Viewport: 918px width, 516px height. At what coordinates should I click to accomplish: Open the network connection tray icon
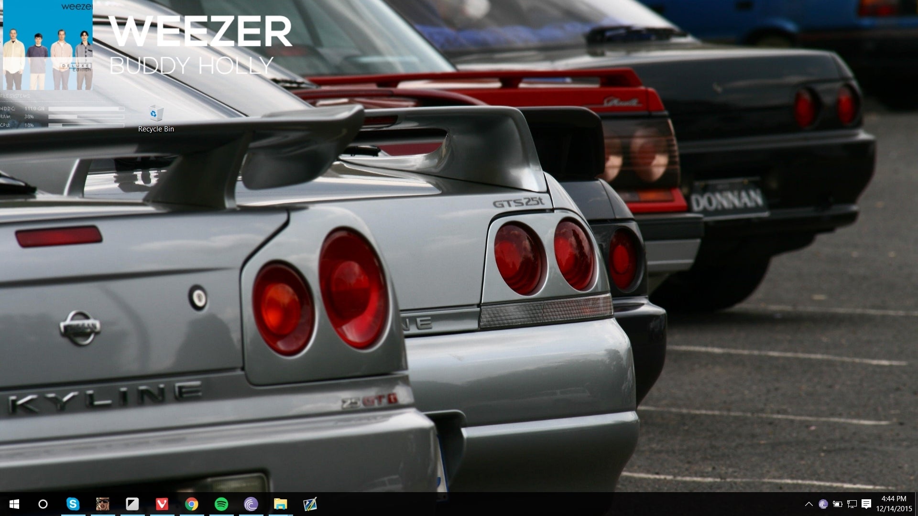coord(852,504)
